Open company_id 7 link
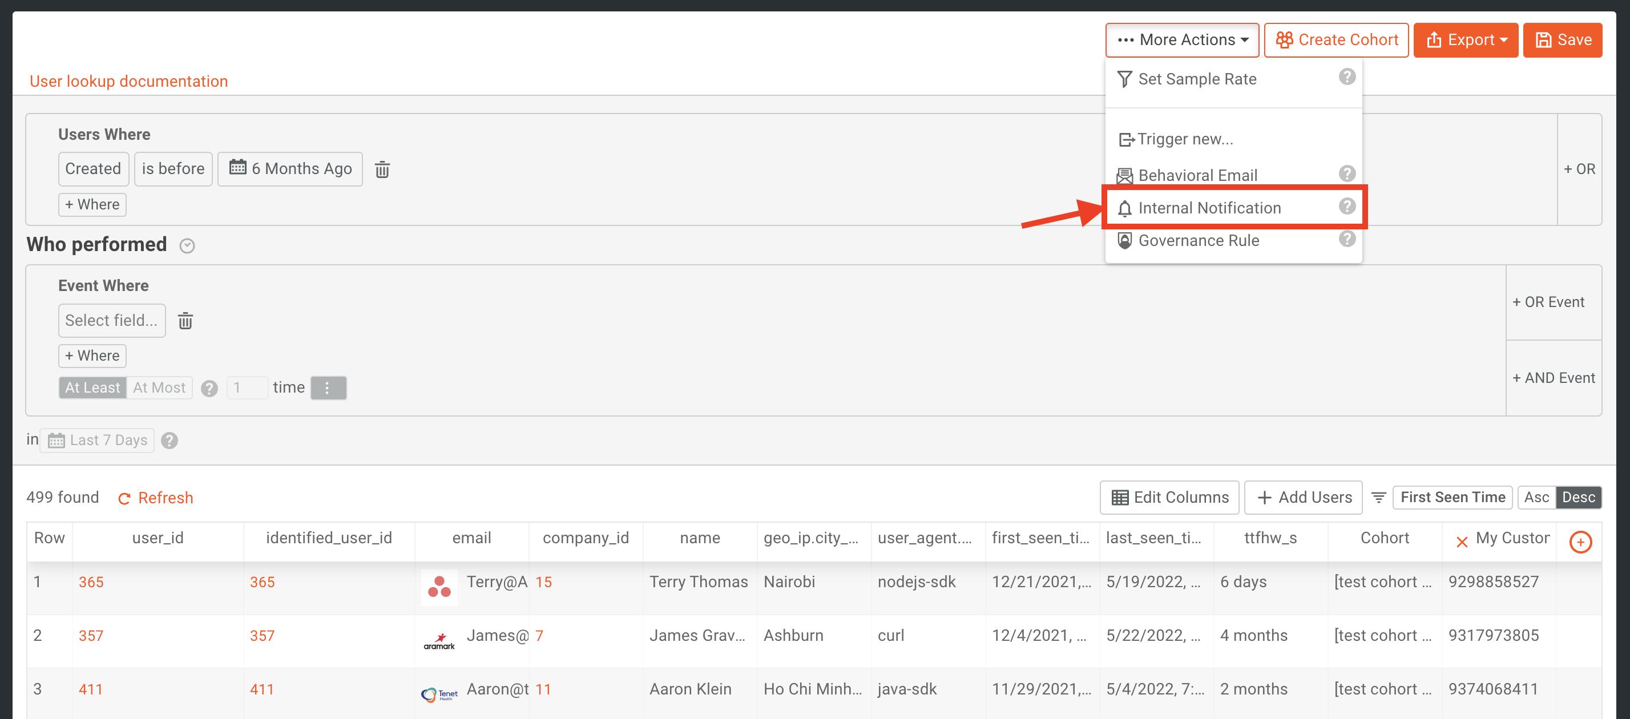Screen dimensions: 1630x719 click(539, 636)
